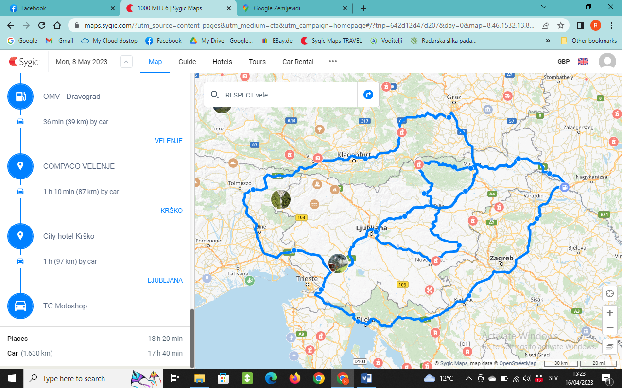Collapse the day panel with chevron button
The width and height of the screenshot is (622, 388).
click(x=126, y=62)
